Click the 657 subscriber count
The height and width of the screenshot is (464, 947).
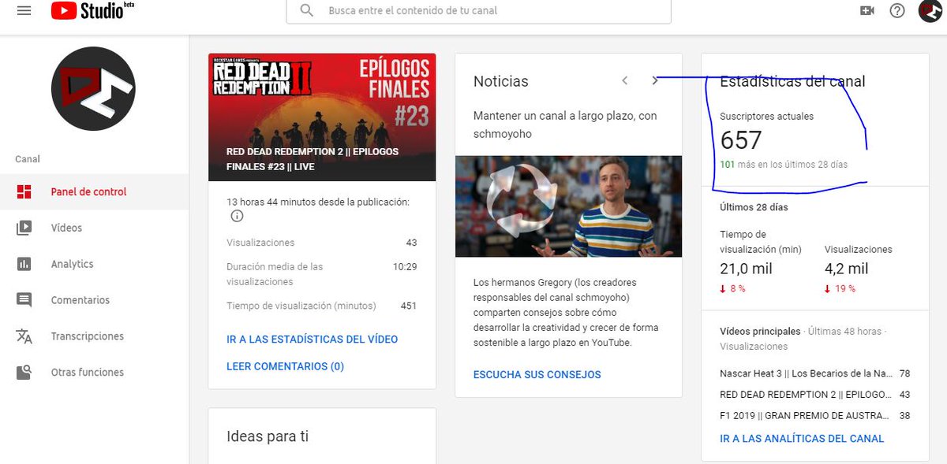point(741,140)
